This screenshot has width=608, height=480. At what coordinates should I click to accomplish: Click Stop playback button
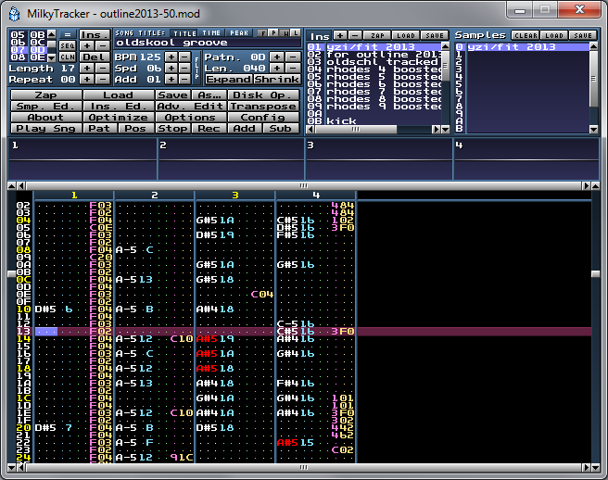pos(172,129)
